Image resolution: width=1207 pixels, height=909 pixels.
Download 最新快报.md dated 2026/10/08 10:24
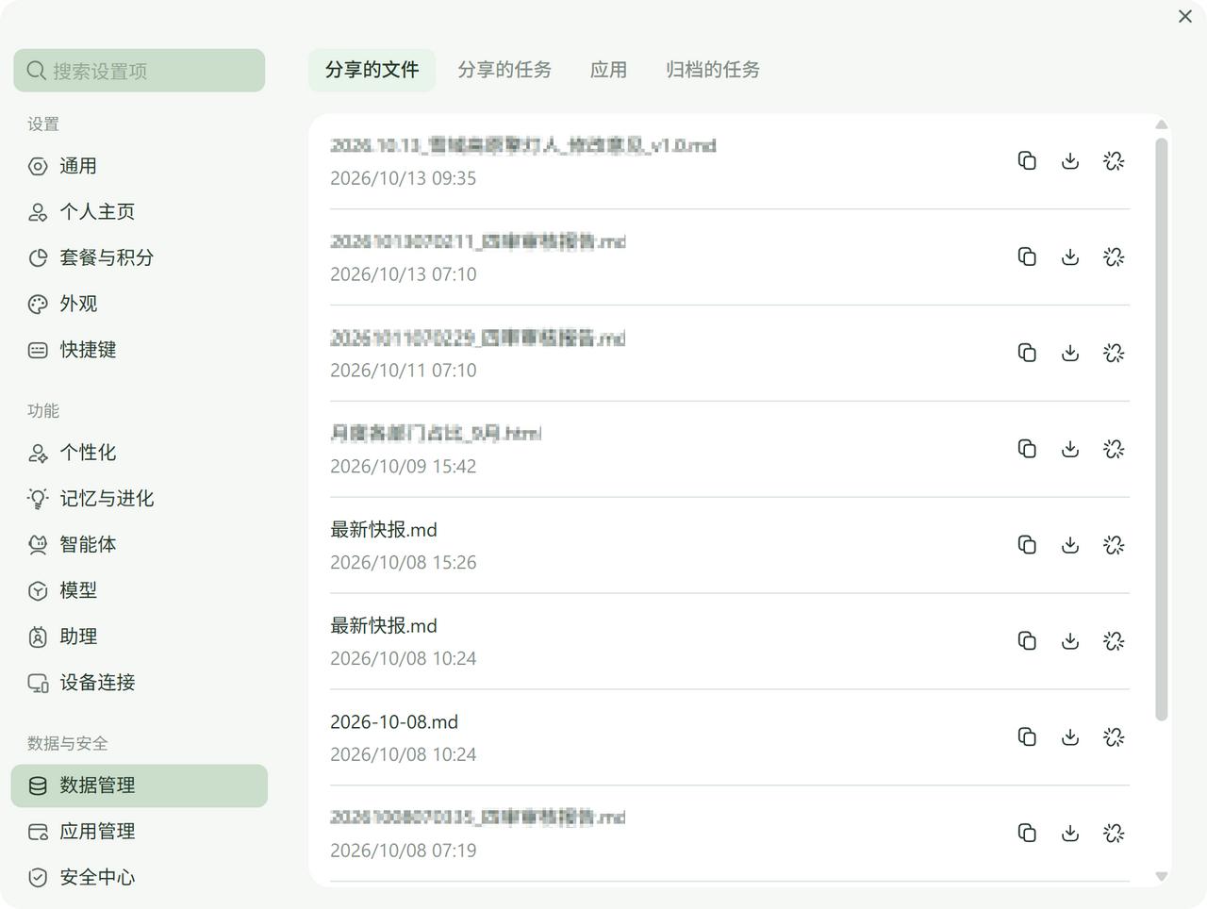click(x=1070, y=641)
